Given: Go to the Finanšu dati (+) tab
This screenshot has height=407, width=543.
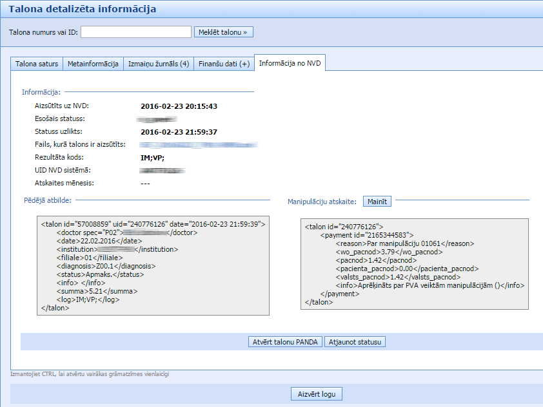Looking at the screenshot, I should (224, 64).
